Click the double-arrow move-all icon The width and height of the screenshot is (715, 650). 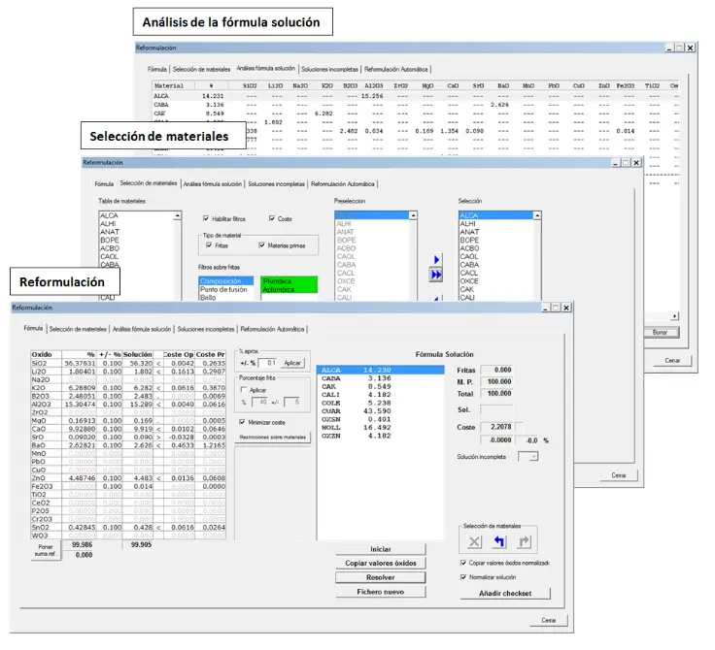436,275
